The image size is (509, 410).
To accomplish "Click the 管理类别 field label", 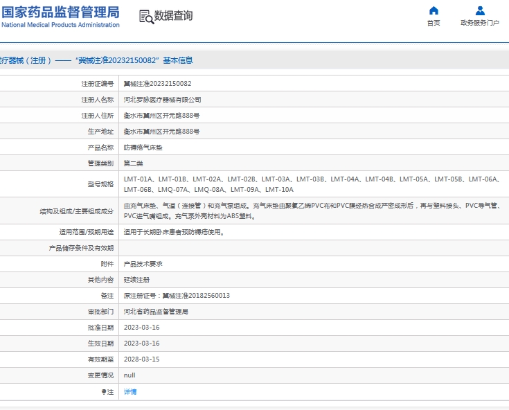I will tap(100, 163).
